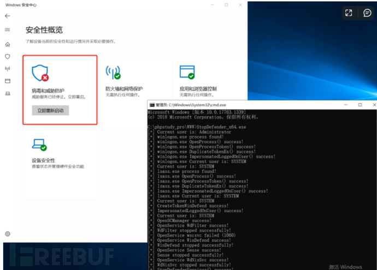The height and width of the screenshot is (270, 377).
Task: Open the device security sidebar icon
Action: (x=8, y=93)
